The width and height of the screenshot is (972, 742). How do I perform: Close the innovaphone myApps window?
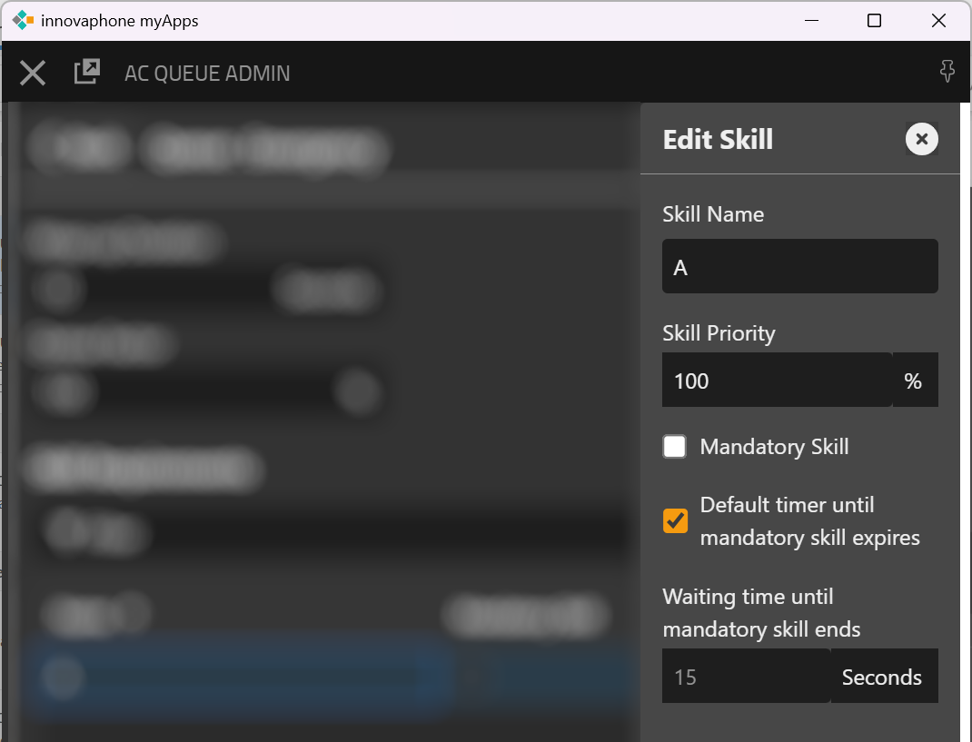[x=938, y=20]
